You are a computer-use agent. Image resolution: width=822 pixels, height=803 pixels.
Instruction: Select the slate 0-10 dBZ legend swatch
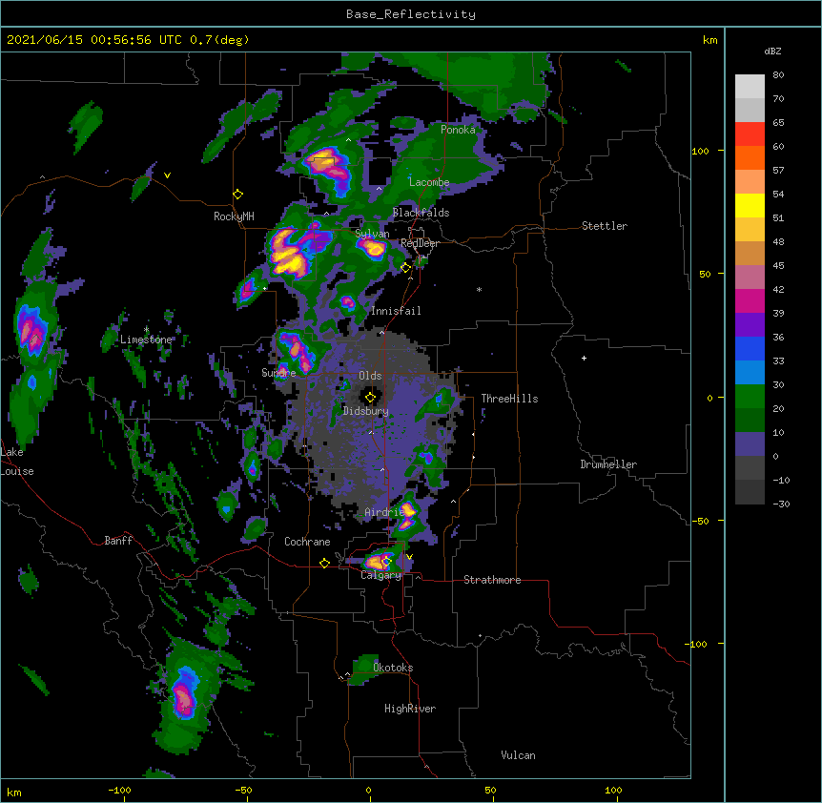750,444
